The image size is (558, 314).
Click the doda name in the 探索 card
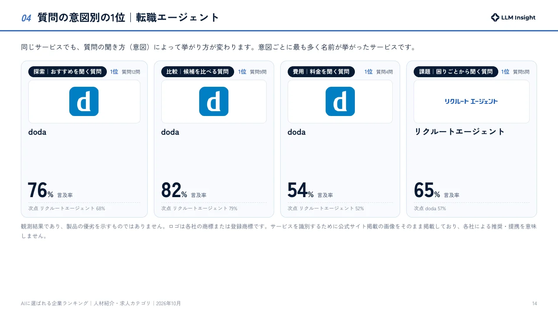click(37, 132)
